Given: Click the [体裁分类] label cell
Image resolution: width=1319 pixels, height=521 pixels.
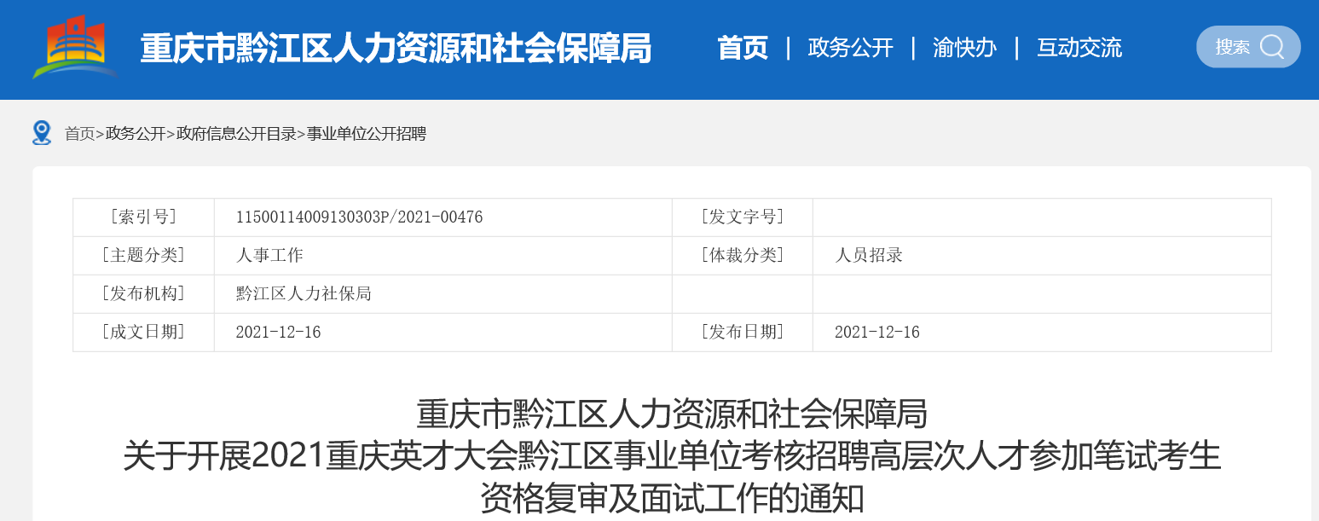Looking at the screenshot, I should [x=742, y=255].
